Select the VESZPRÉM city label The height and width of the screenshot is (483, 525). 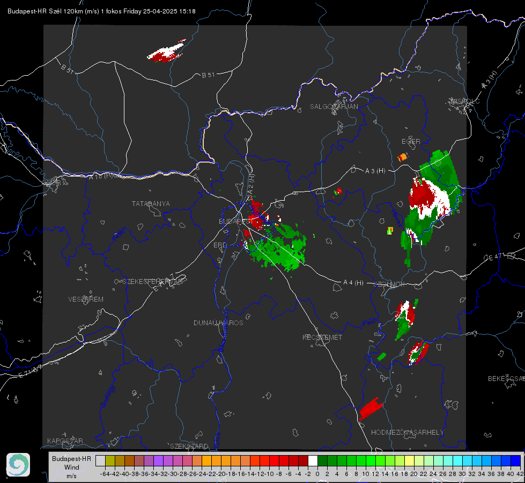[86, 299]
